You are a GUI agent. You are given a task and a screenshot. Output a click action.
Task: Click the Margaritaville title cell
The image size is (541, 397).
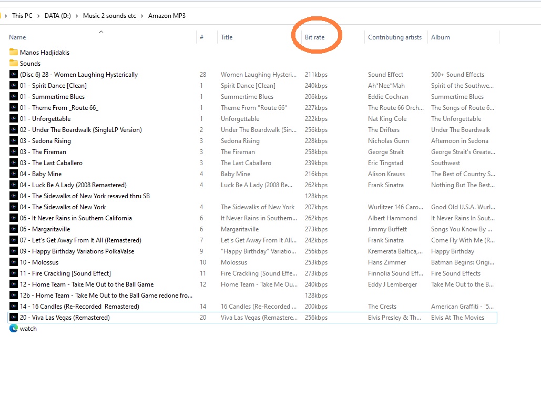point(240,229)
